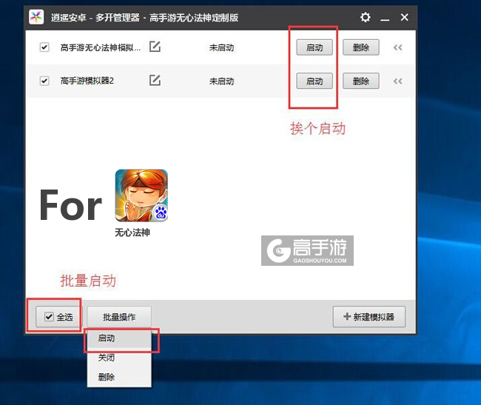Click 新建模拟器 to create emulator
Image resolution: width=481 pixels, height=405 pixels.
[369, 317]
